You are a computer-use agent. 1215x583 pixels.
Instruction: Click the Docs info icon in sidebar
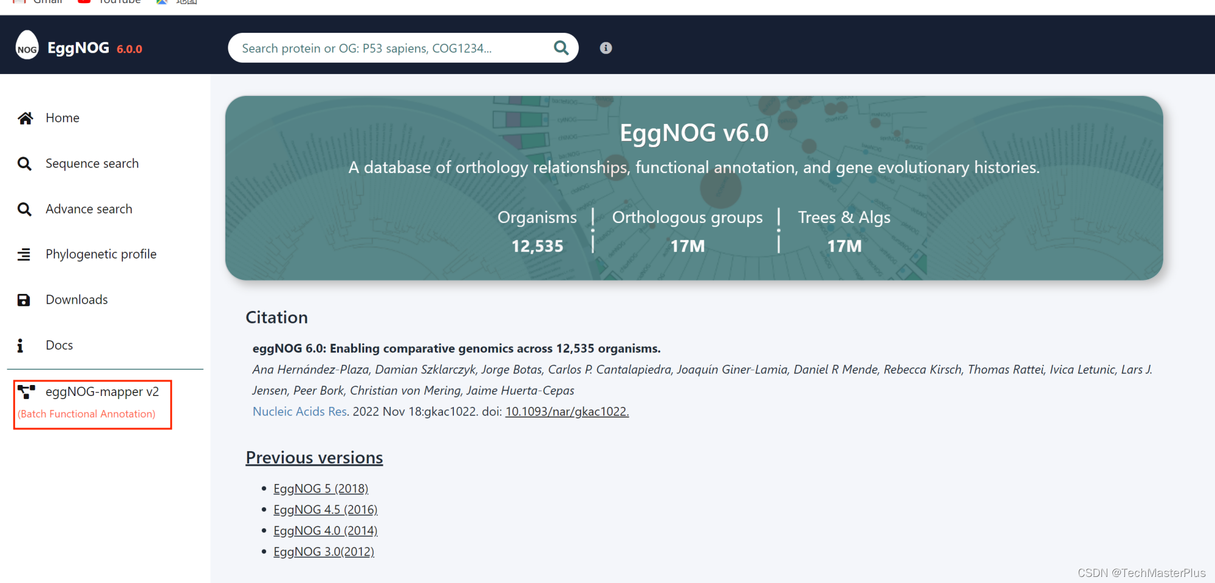pyautogui.click(x=20, y=346)
